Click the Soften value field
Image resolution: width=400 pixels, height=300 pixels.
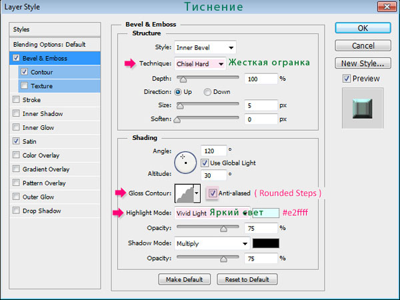tap(261, 119)
